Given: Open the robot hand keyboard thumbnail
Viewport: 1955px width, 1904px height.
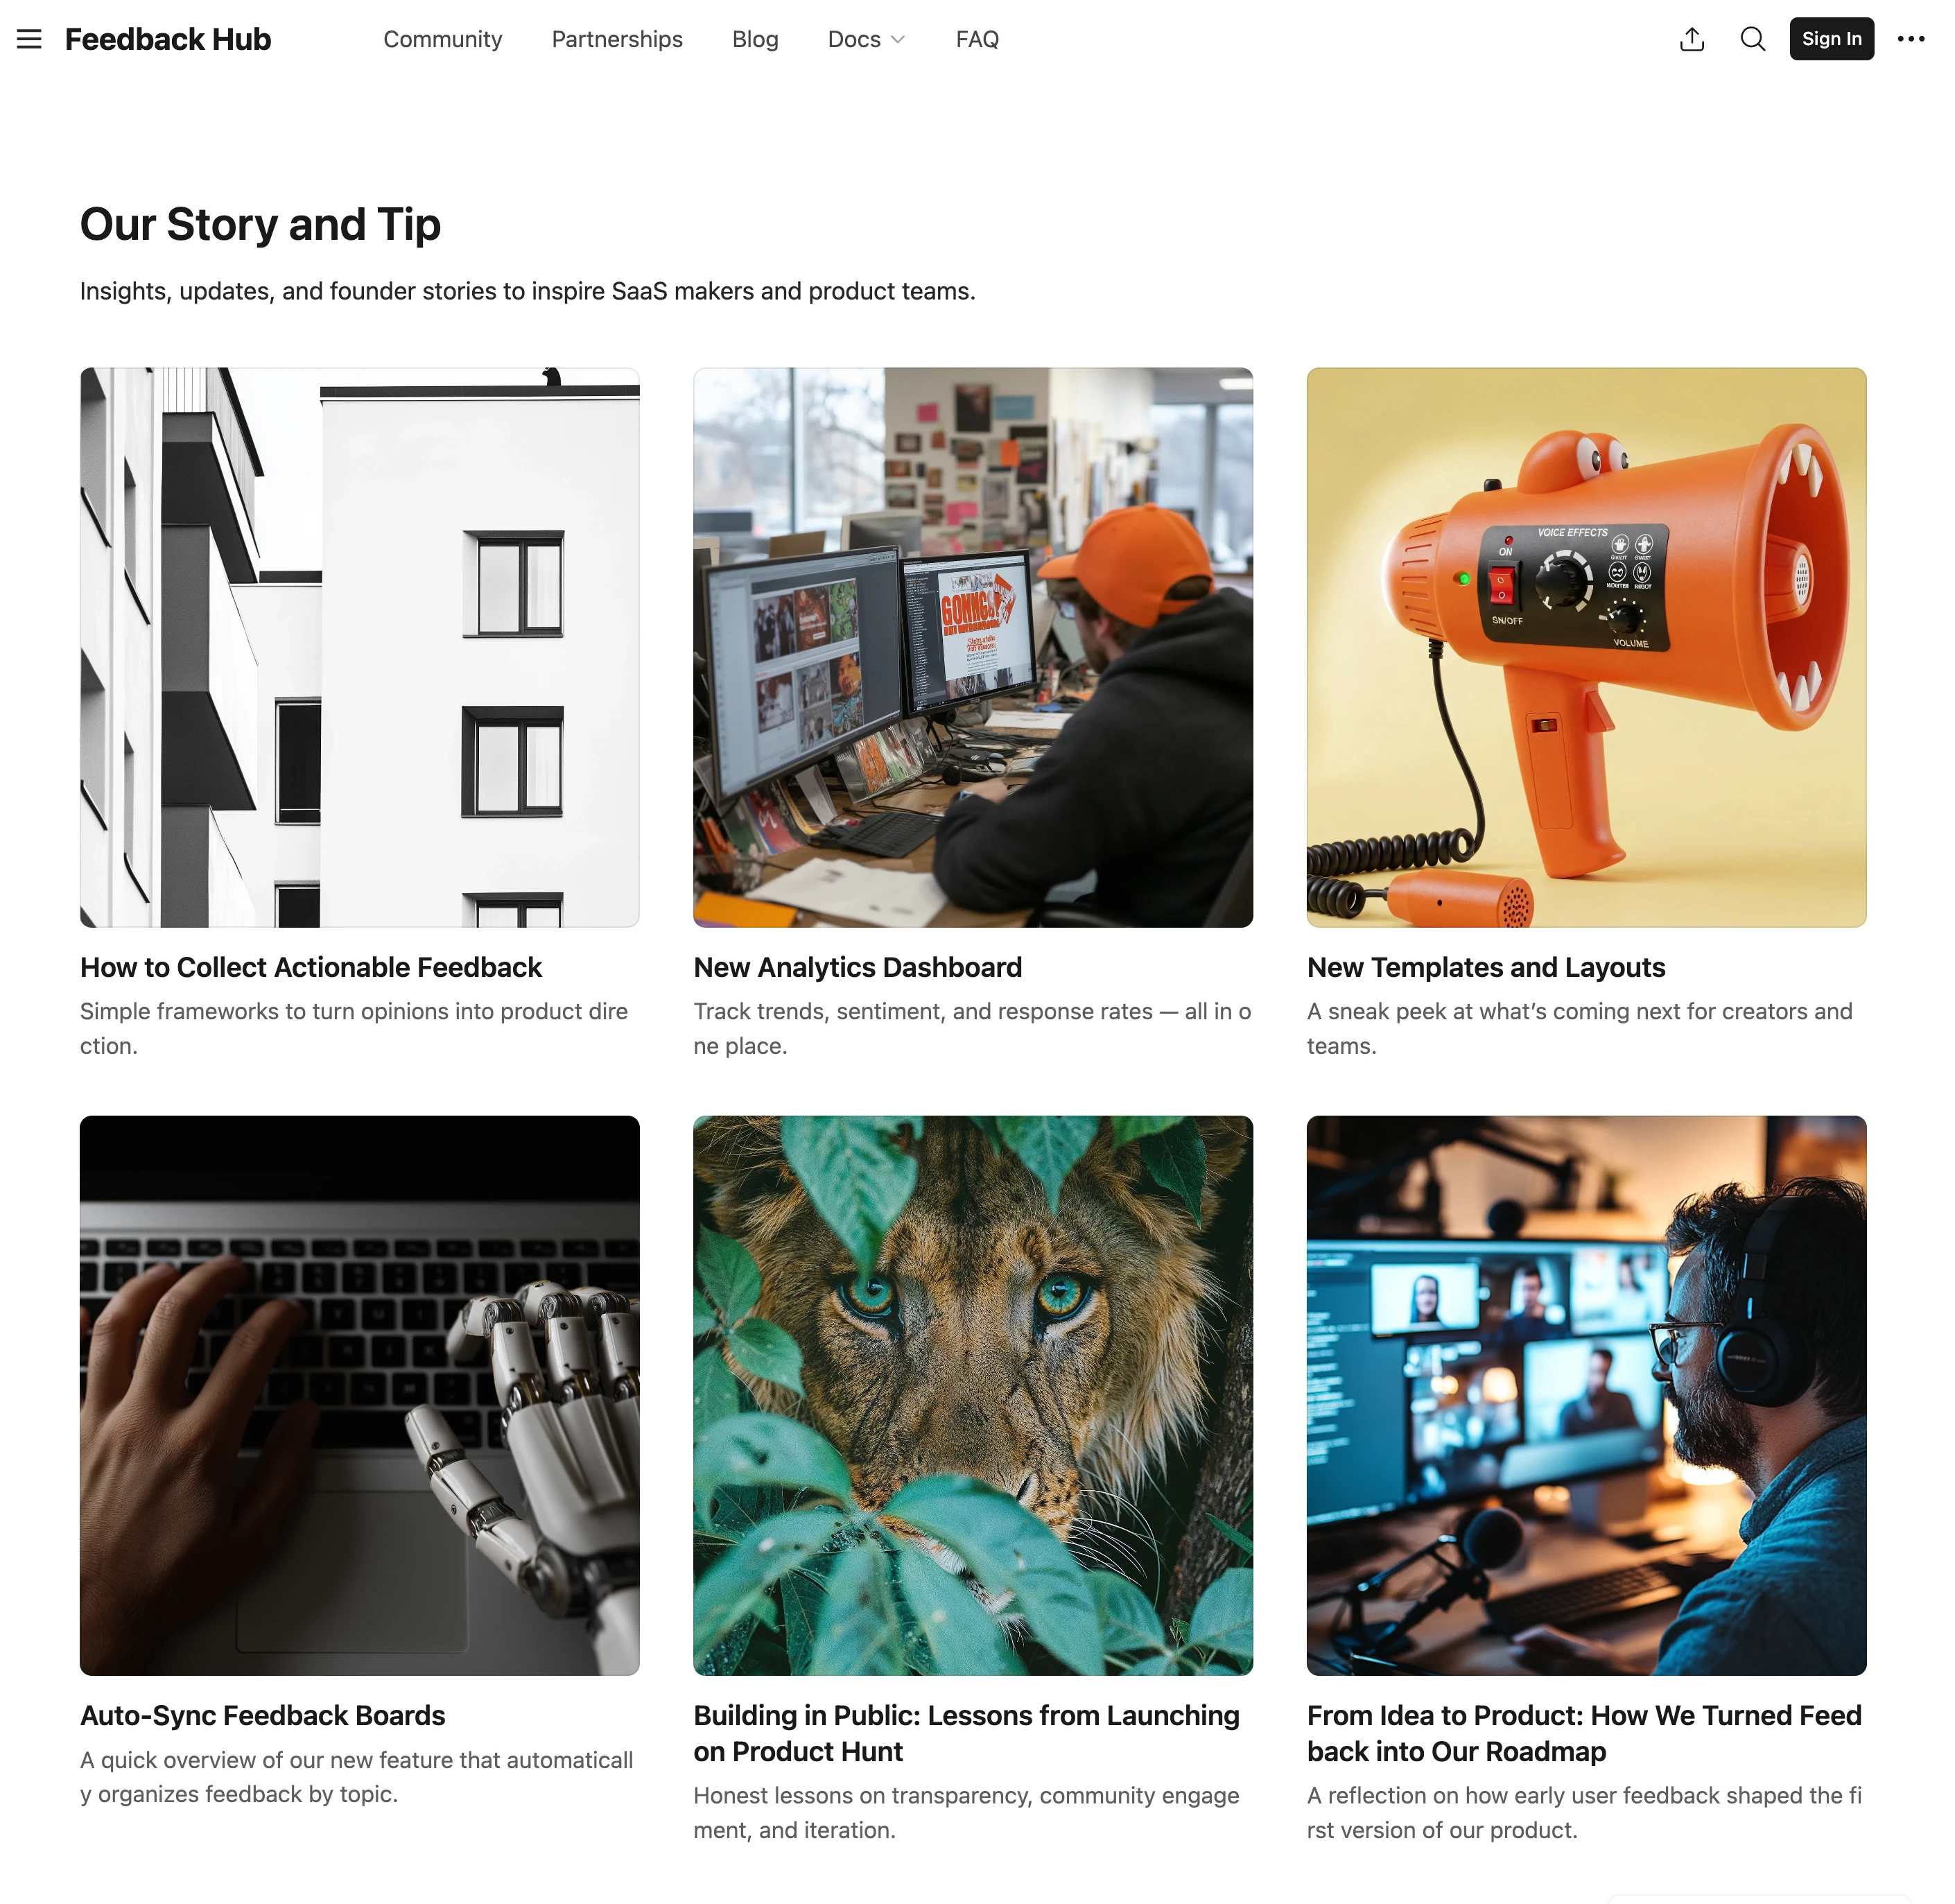Looking at the screenshot, I should (x=360, y=1396).
